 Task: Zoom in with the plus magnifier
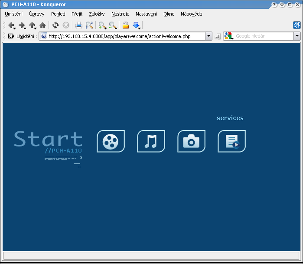tap(102, 25)
